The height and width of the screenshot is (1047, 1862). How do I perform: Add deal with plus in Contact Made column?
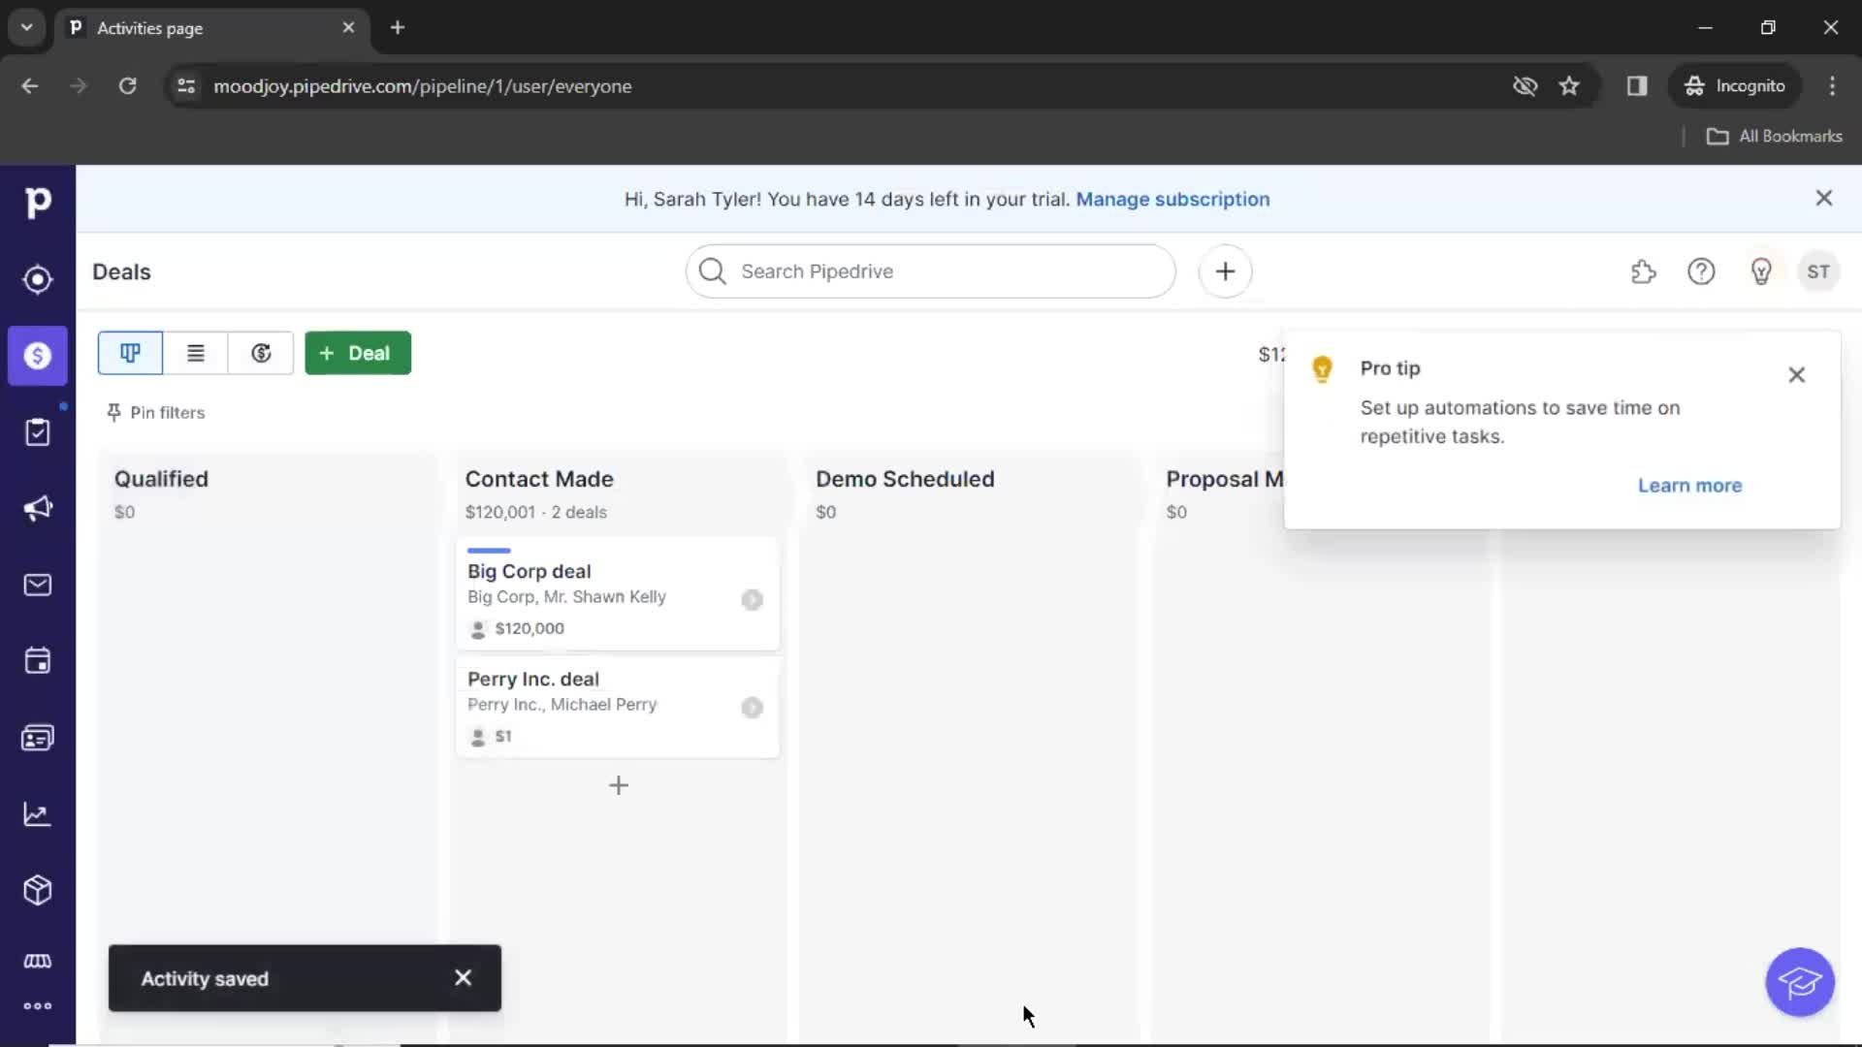[x=619, y=785]
